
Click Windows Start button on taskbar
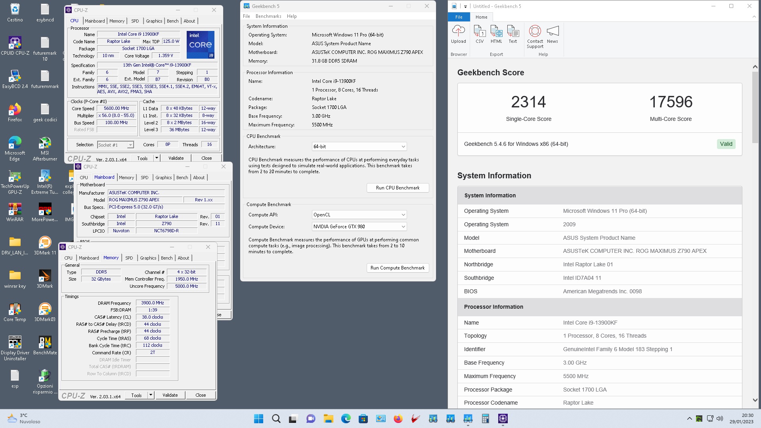258,418
